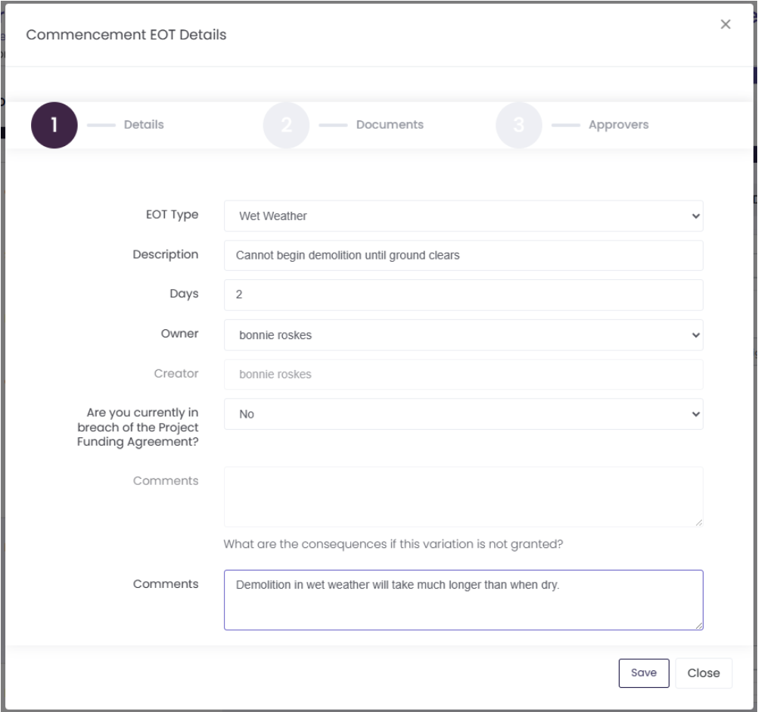Click into the Description text field
Viewport: 758px width, 712px height.
click(x=463, y=255)
